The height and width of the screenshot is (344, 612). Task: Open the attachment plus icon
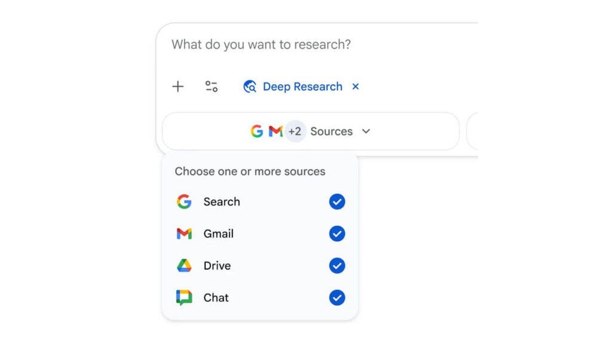tap(178, 87)
